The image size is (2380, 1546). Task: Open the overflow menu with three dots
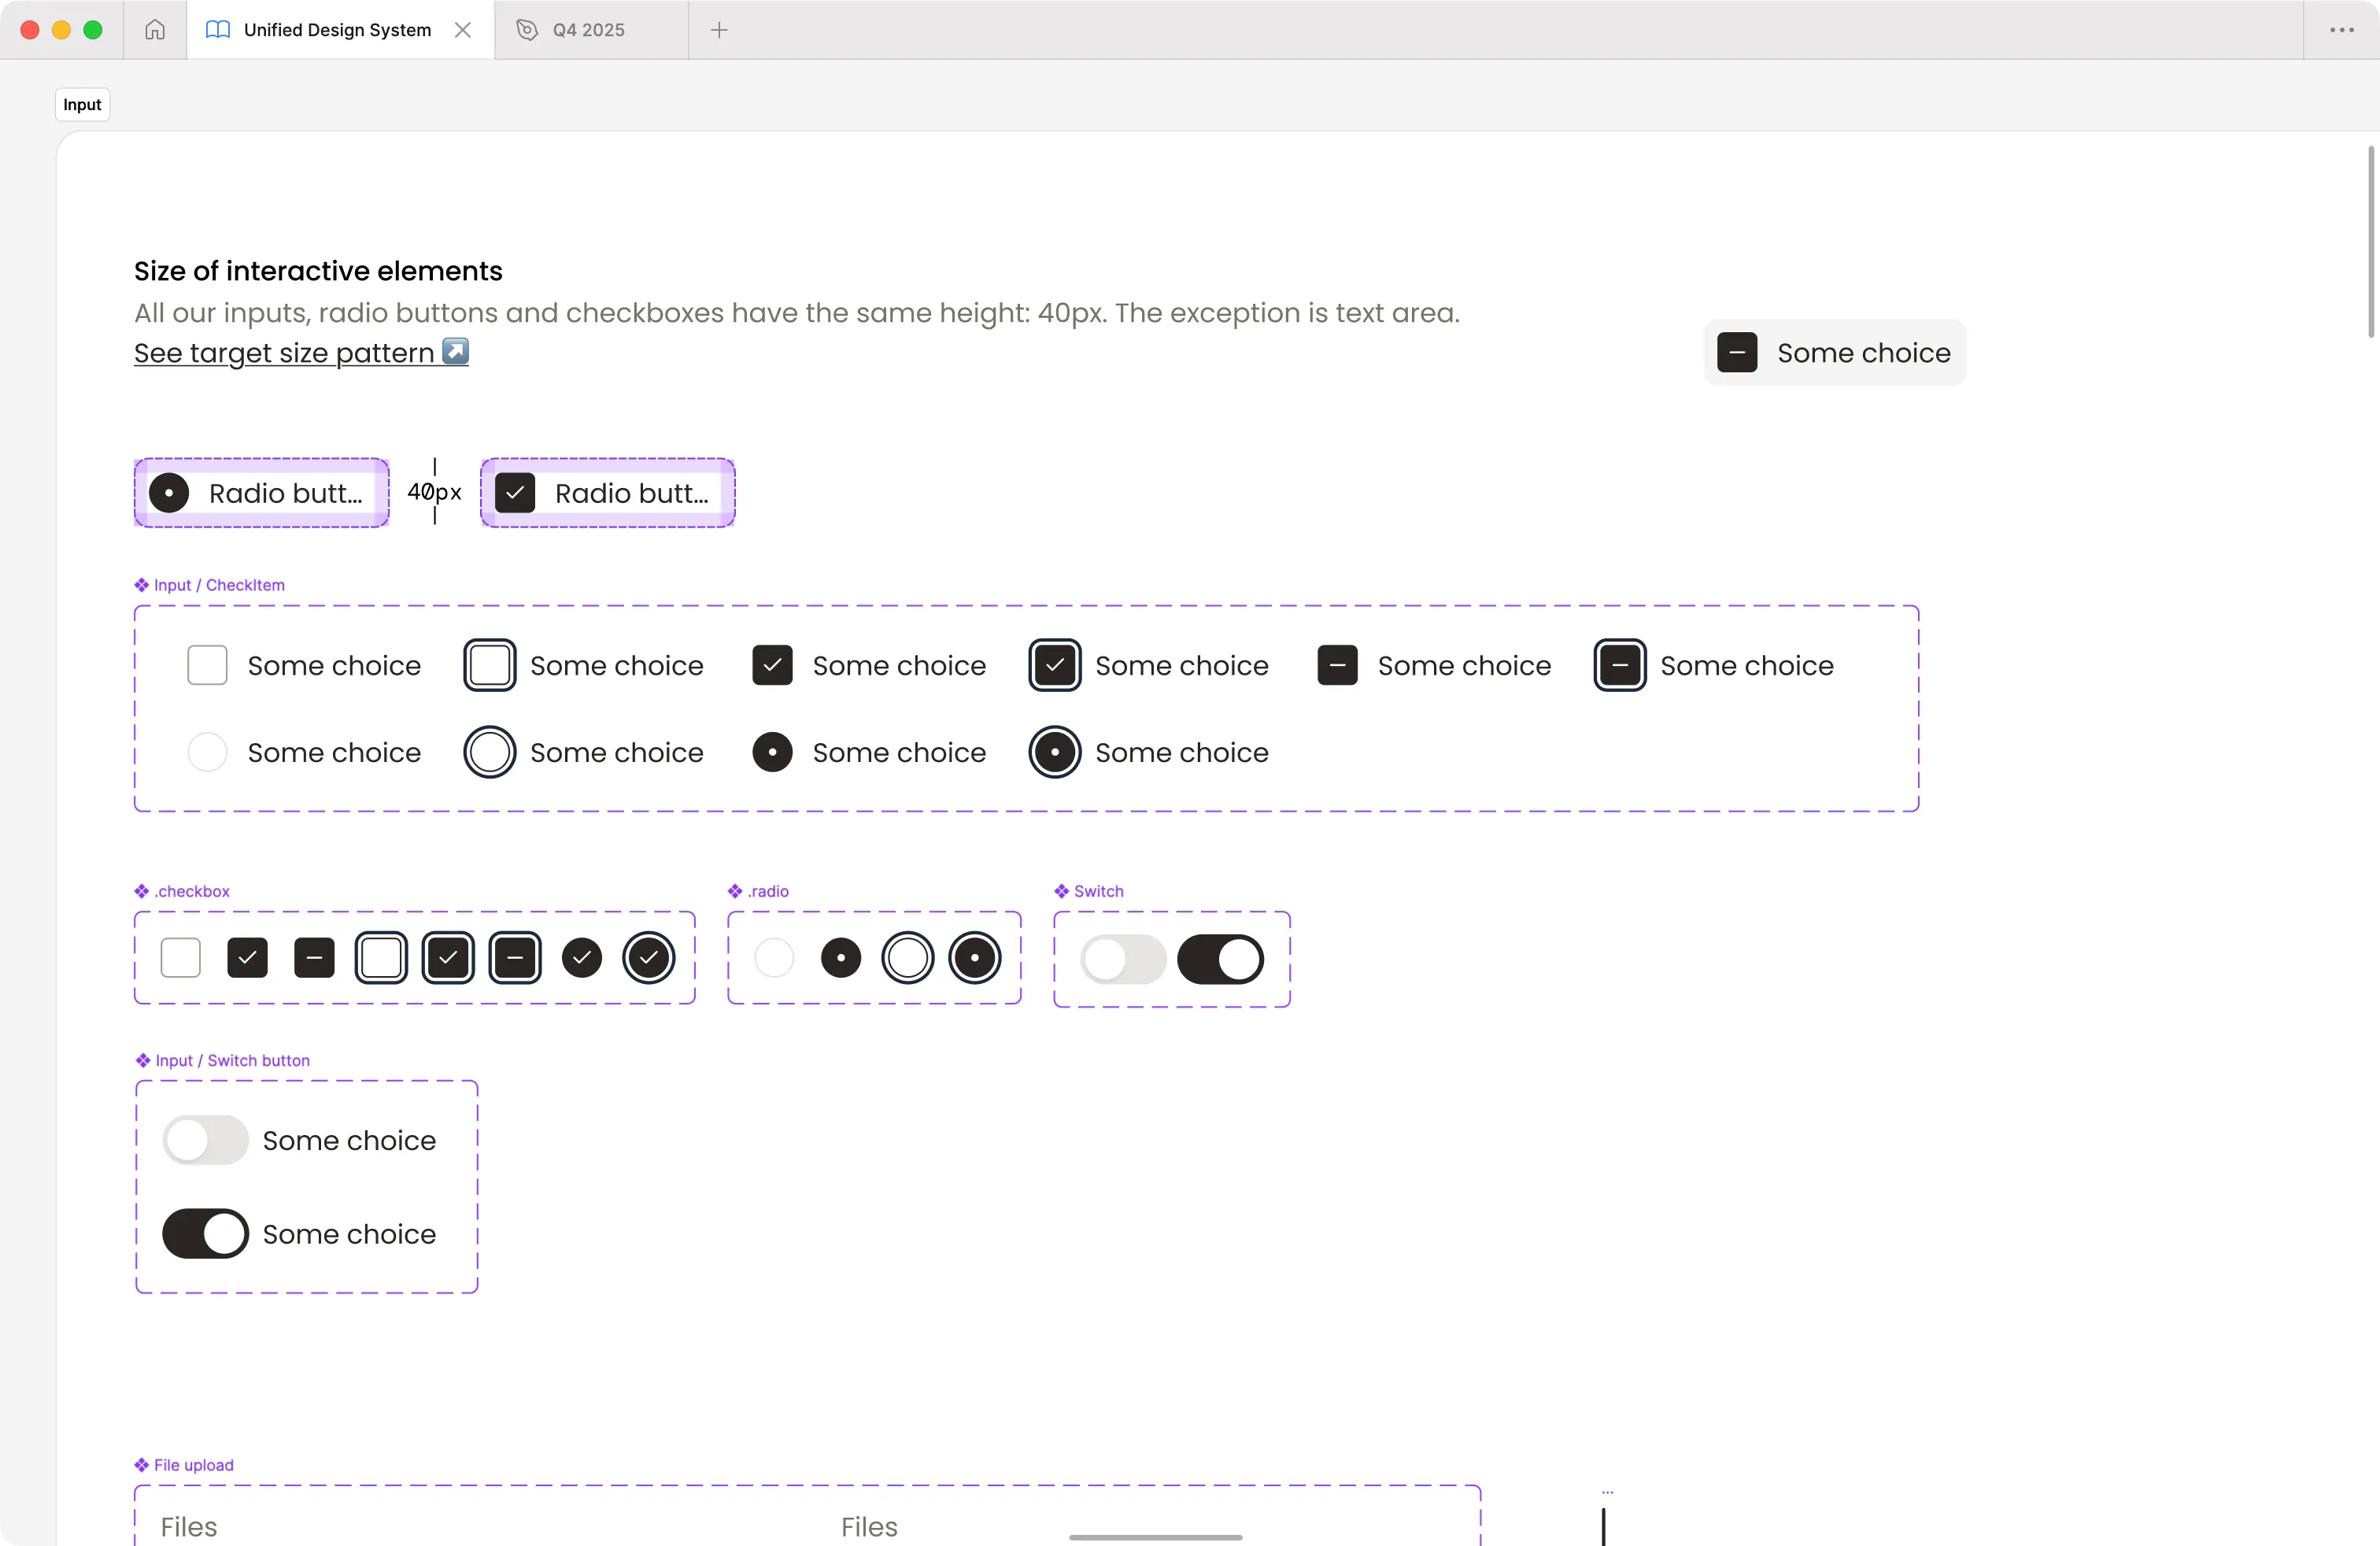click(2342, 29)
